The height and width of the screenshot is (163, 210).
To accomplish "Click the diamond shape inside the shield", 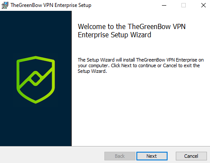I will click(x=36, y=78).
